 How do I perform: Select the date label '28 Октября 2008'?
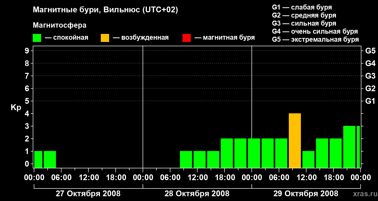[197, 194]
